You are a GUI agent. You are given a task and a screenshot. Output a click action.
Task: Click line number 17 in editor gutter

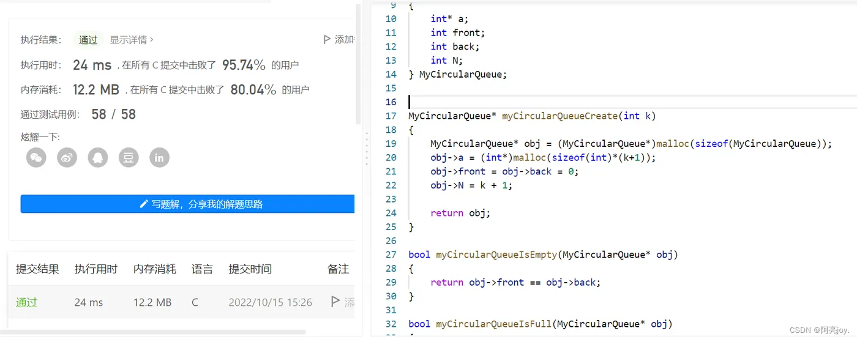point(391,116)
